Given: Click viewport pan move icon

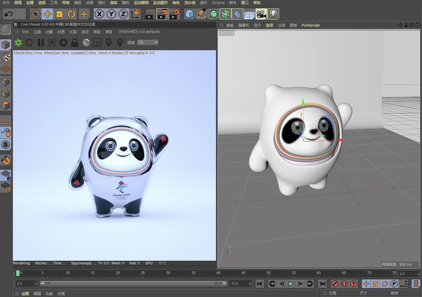Looking at the screenshot, I should point(401,25).
